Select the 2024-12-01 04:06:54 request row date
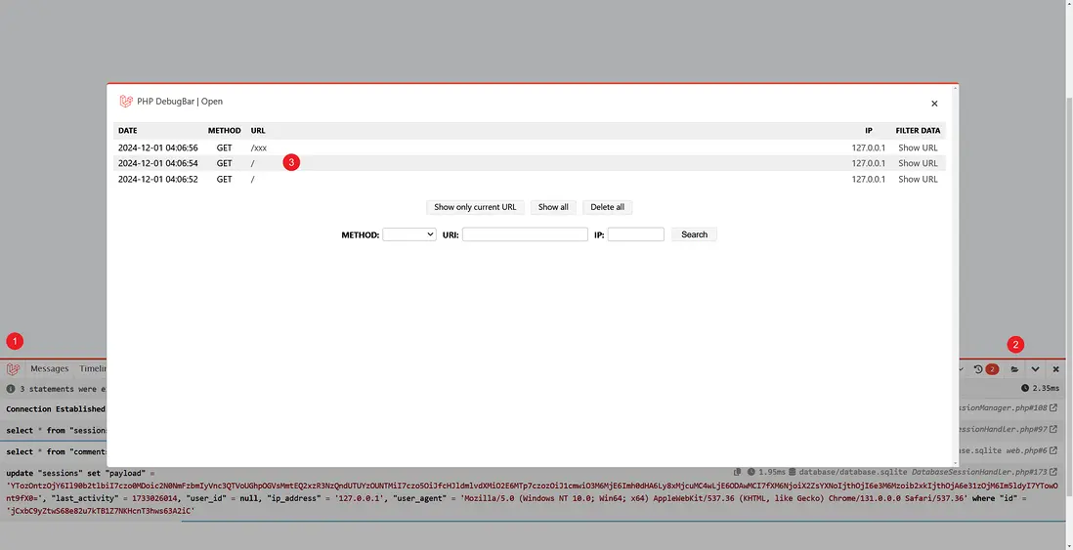 click(x=158, y=163)
